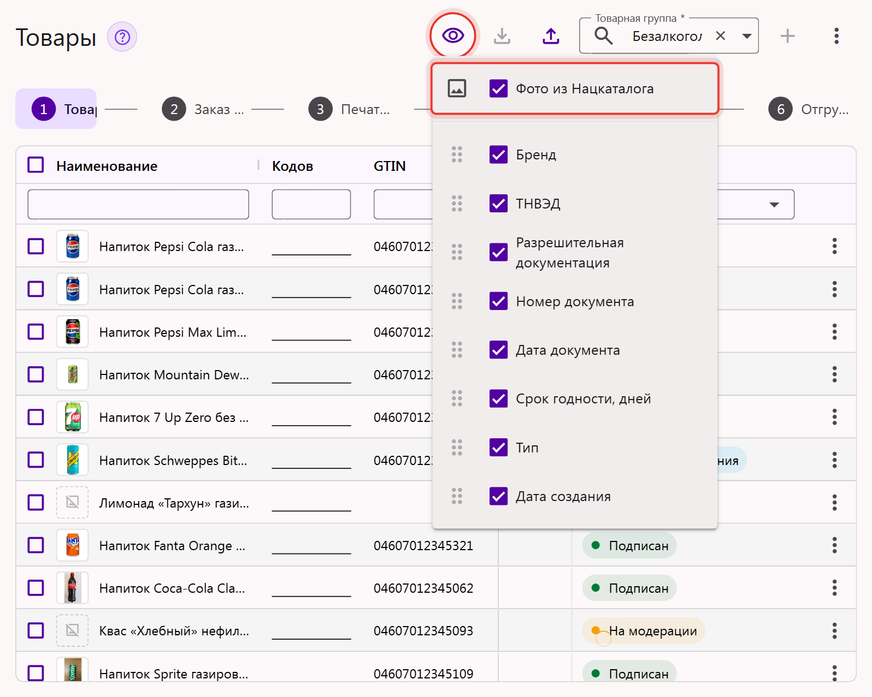
Task: Select checkbox for Напиток Mountain Dew row
Action: click(x=36, y=374)
